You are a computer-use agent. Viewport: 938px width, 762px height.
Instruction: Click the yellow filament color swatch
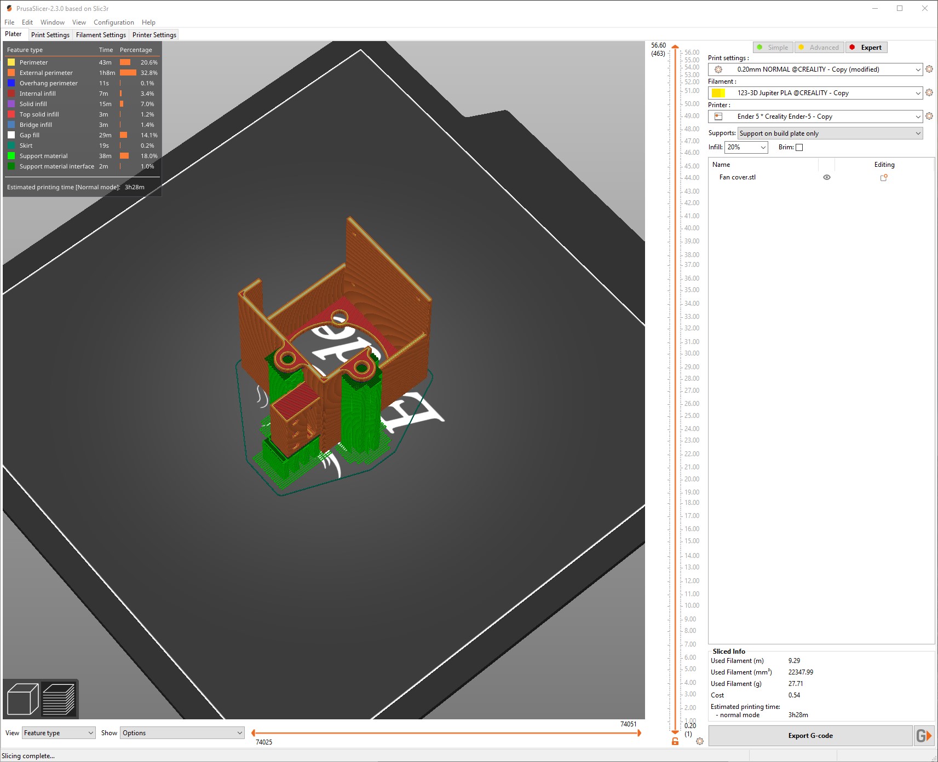pos(718,93)
